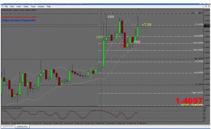
Task: Click the High level label
Action: point(199,58)
